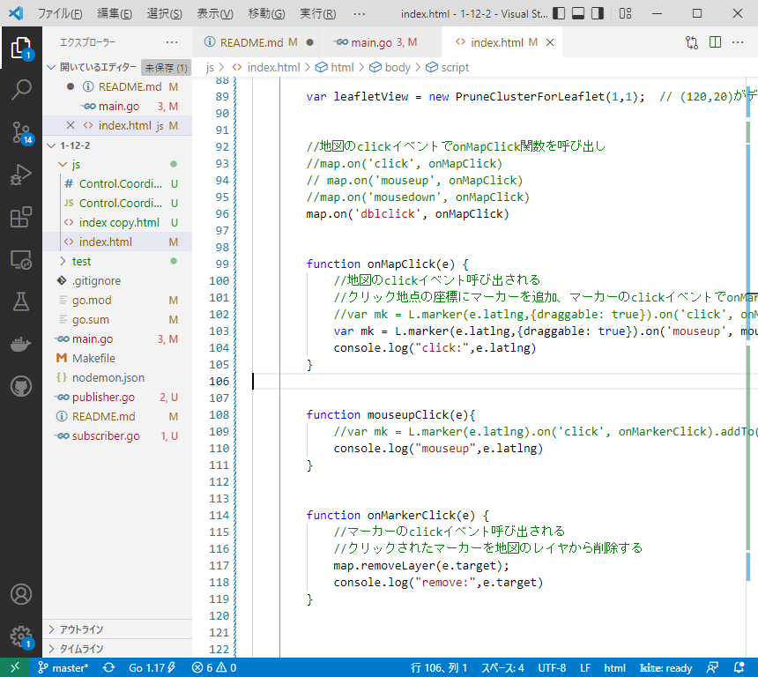The width and height of the screenshot is (758, 677).
Task: Click the UTF-8 encoding in status bar
Action: click(x=551, y=667)
